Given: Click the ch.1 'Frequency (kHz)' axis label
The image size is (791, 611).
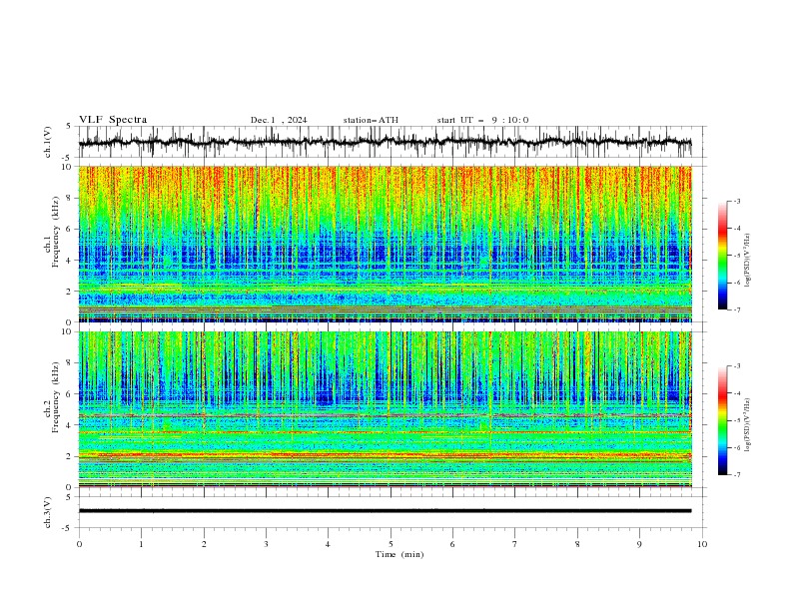Looking at the screenshot, I should [56, 232].
